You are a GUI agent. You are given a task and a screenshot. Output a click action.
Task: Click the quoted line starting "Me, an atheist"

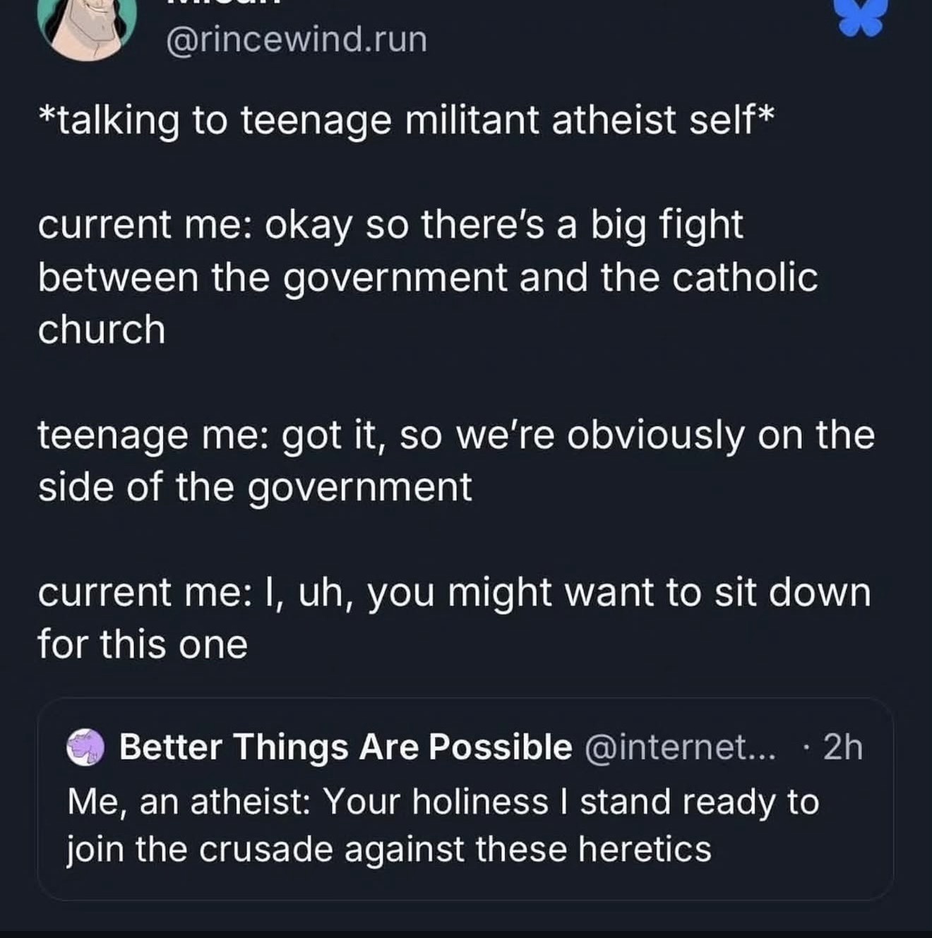[x=443, y=802]
